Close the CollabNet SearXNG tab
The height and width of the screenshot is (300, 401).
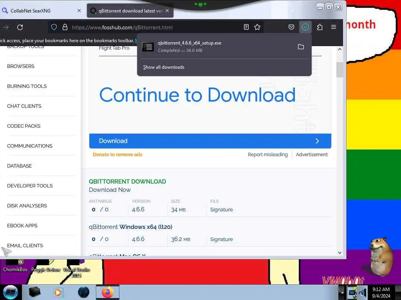[x=79, y=11]
